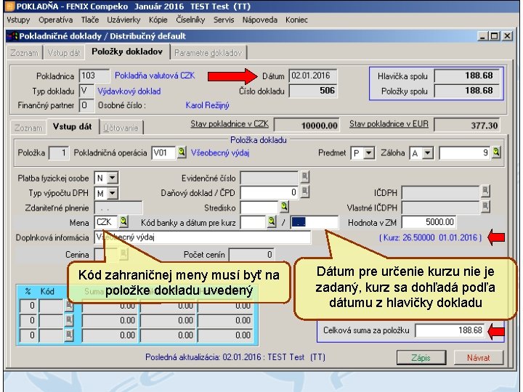Click the Doplnková informácia text field

[203, 237]
